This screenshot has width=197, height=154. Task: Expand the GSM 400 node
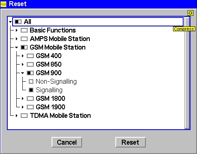click(23, 56)
